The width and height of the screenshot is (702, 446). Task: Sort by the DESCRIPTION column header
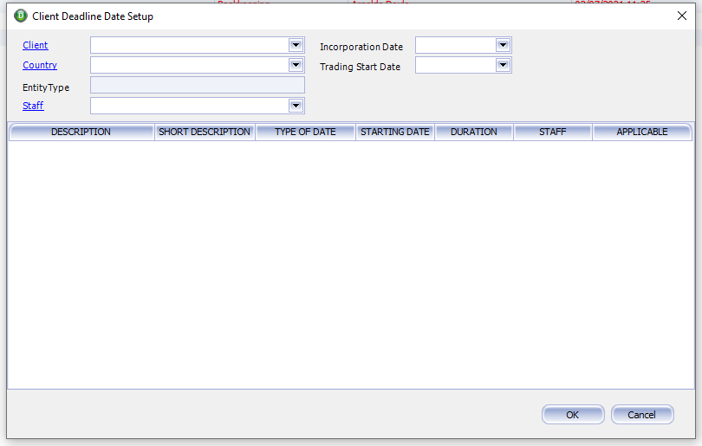point(81,132)
